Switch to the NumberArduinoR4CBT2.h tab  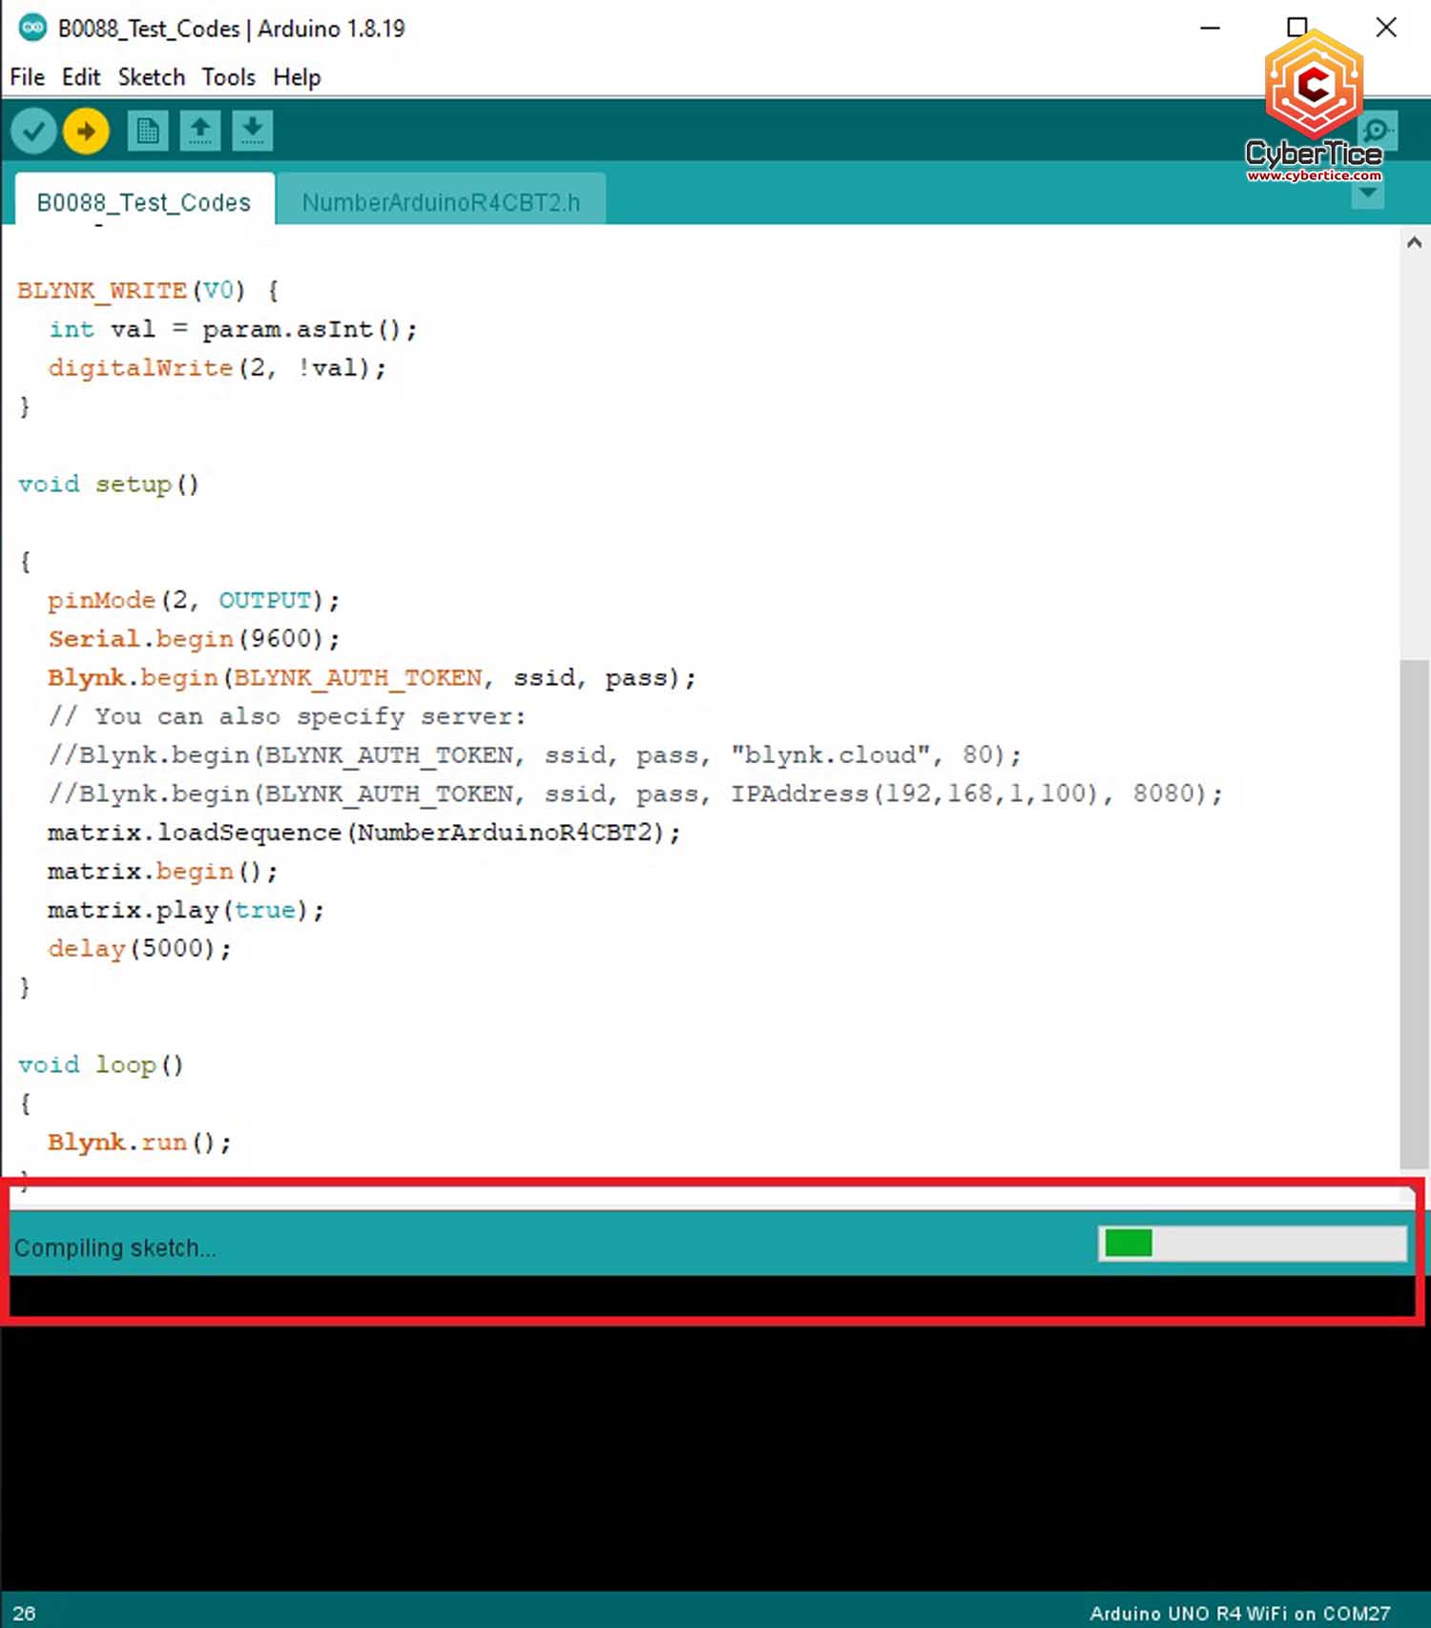(x=441, y=202)
